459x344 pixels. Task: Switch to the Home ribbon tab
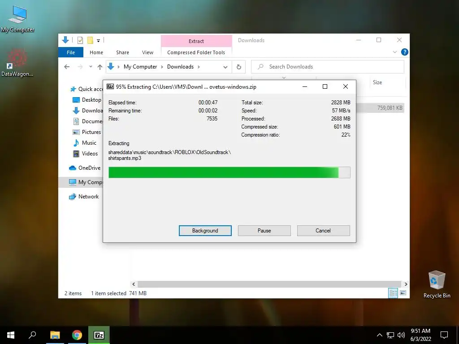click(96, 52)
